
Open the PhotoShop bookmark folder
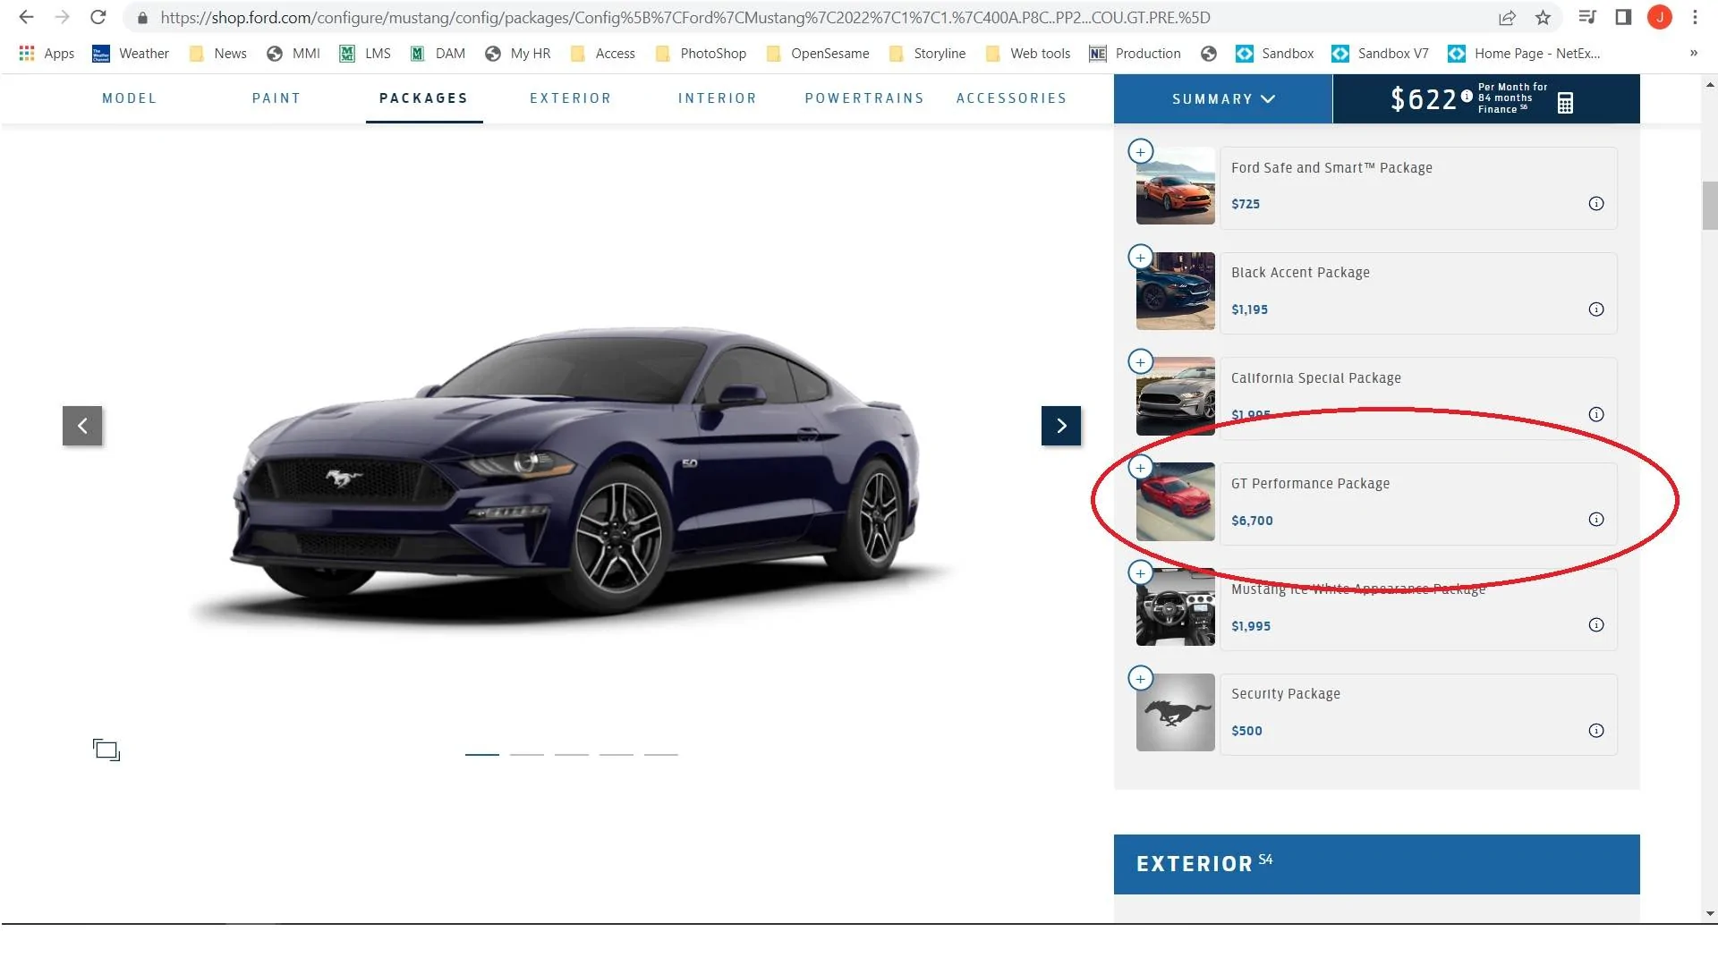click(x=701, y=54)
